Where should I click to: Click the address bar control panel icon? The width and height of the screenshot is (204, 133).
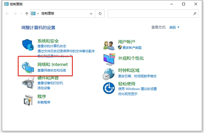pyautogui.click(x=33, y=14)
